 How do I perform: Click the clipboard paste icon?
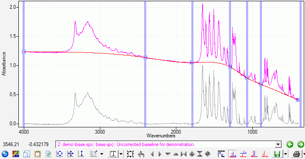coord(38,154)
